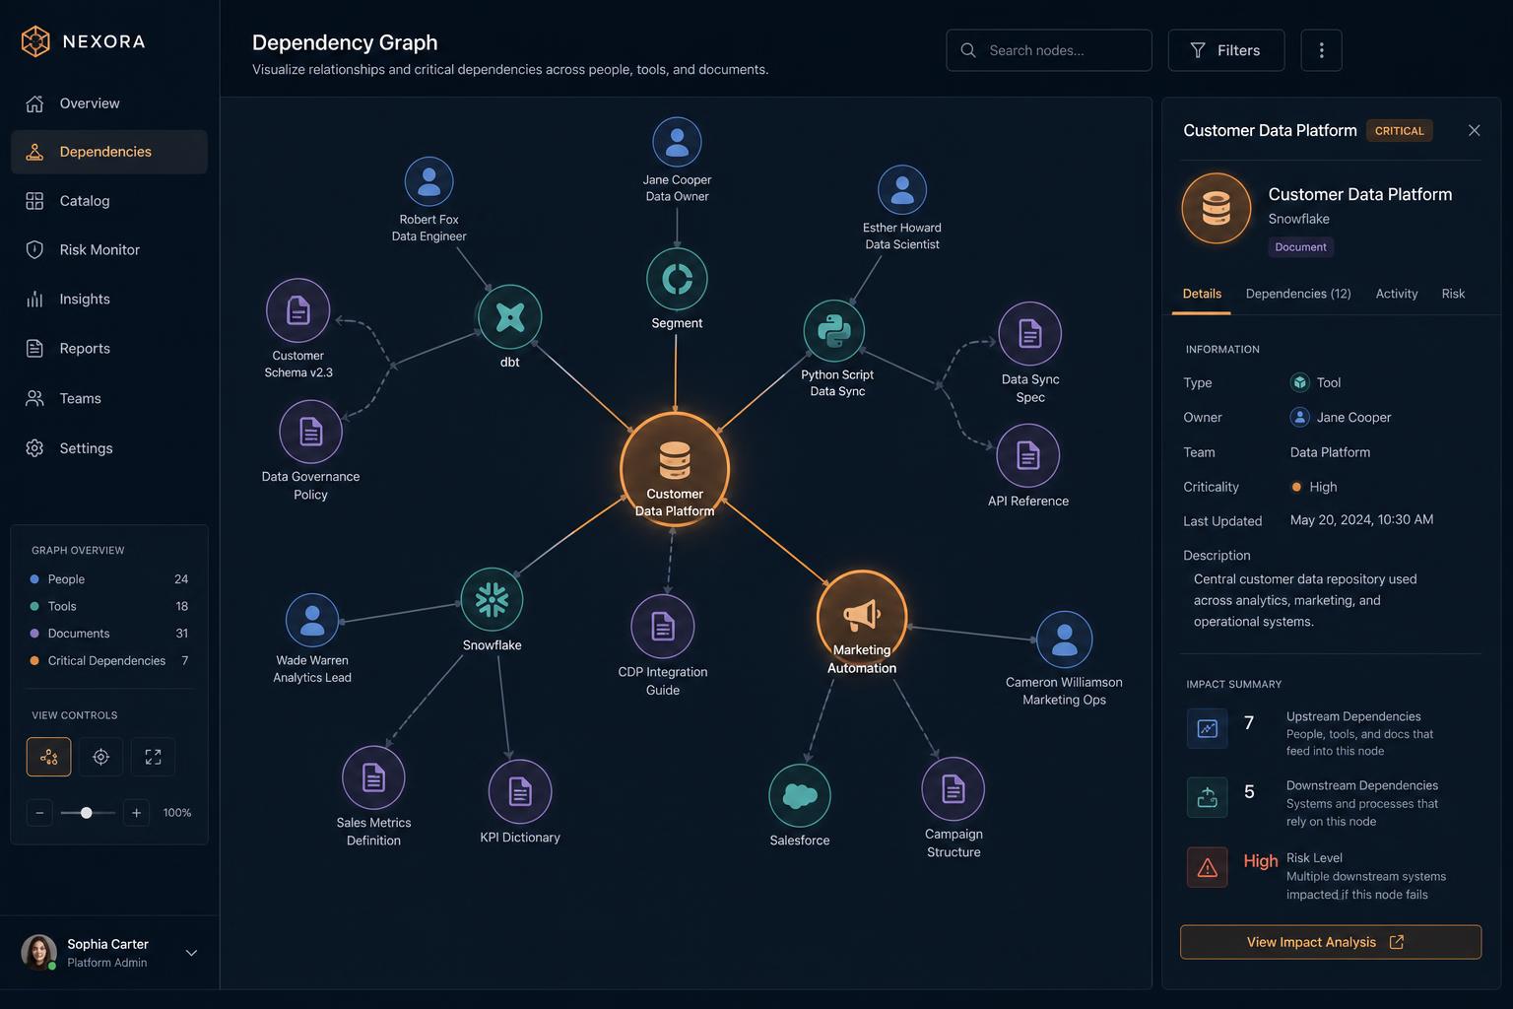Image resolution: width=1513 pixels, height=1009 pixels.
Task: Click the 100% zoom level value
Action: (x=177, y=813)
